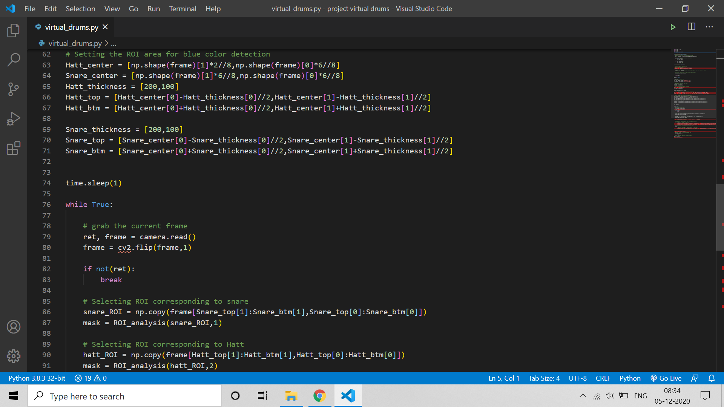Select the virtual_drums.py editor tab

point(71,27)
